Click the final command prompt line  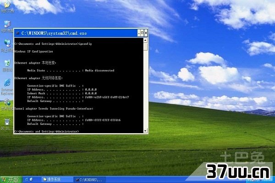(x=47, y=131)
